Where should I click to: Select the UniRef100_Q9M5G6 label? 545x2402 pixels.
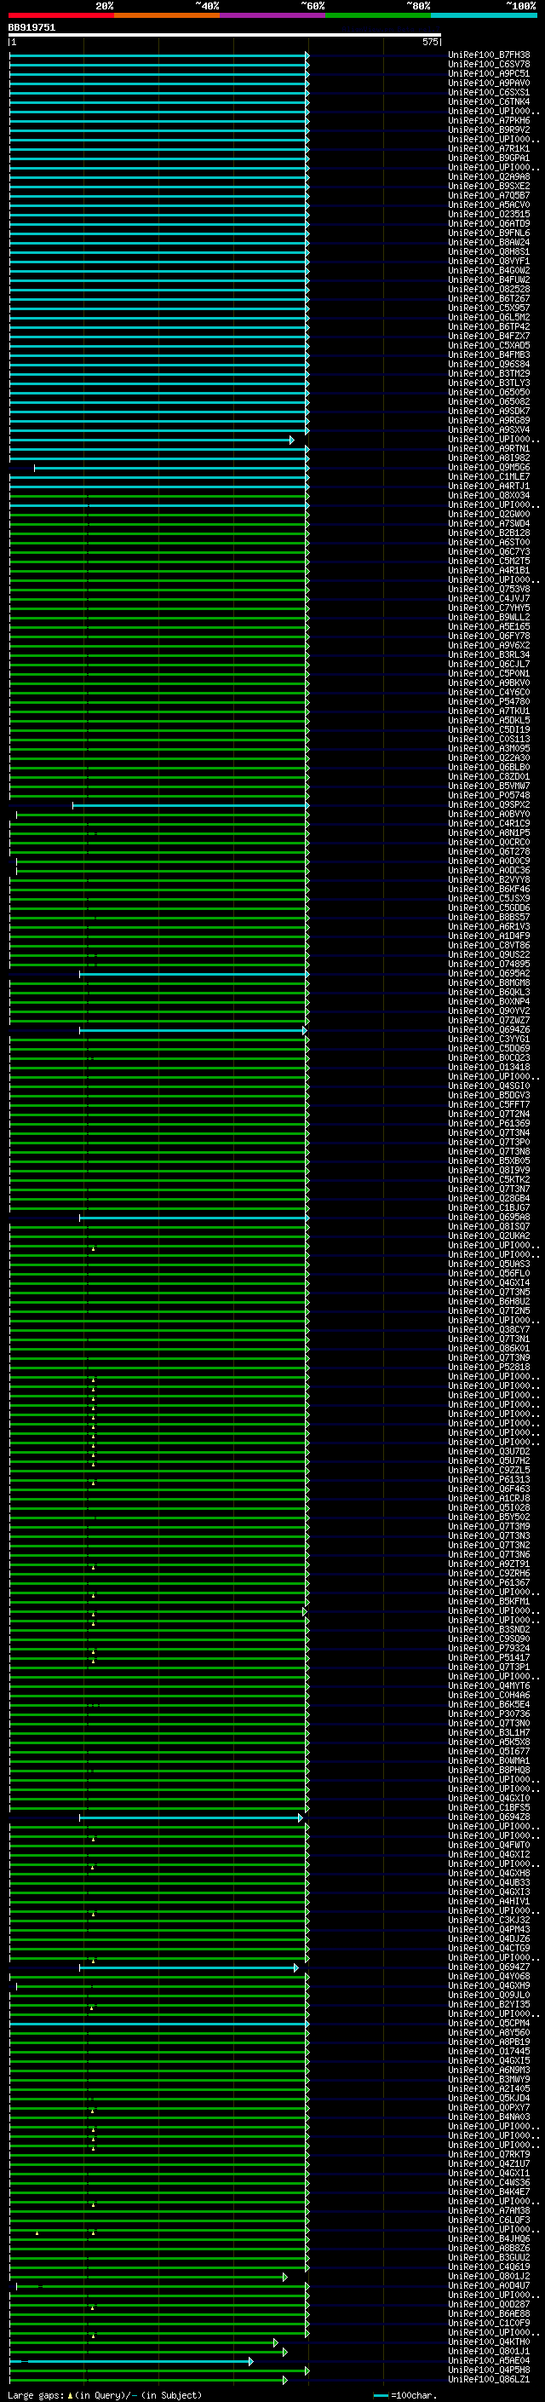tap(489, 467)
